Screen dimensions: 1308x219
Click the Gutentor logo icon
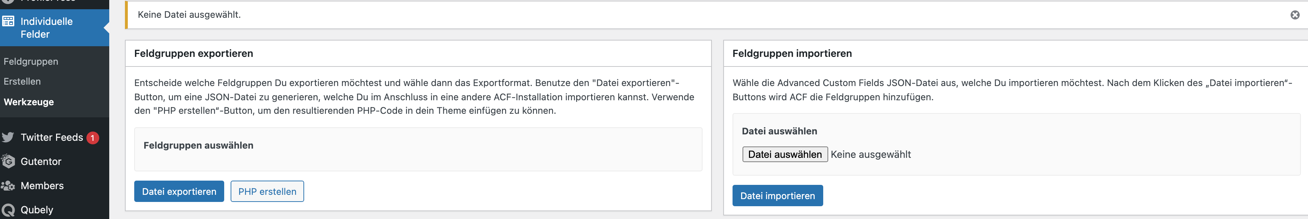point(8,161)
